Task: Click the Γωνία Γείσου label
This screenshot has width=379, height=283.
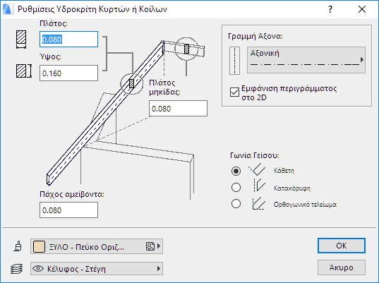Action: [x=255, y=155]
